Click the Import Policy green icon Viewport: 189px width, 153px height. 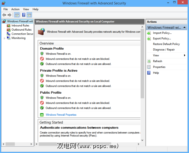coord(149,33)
